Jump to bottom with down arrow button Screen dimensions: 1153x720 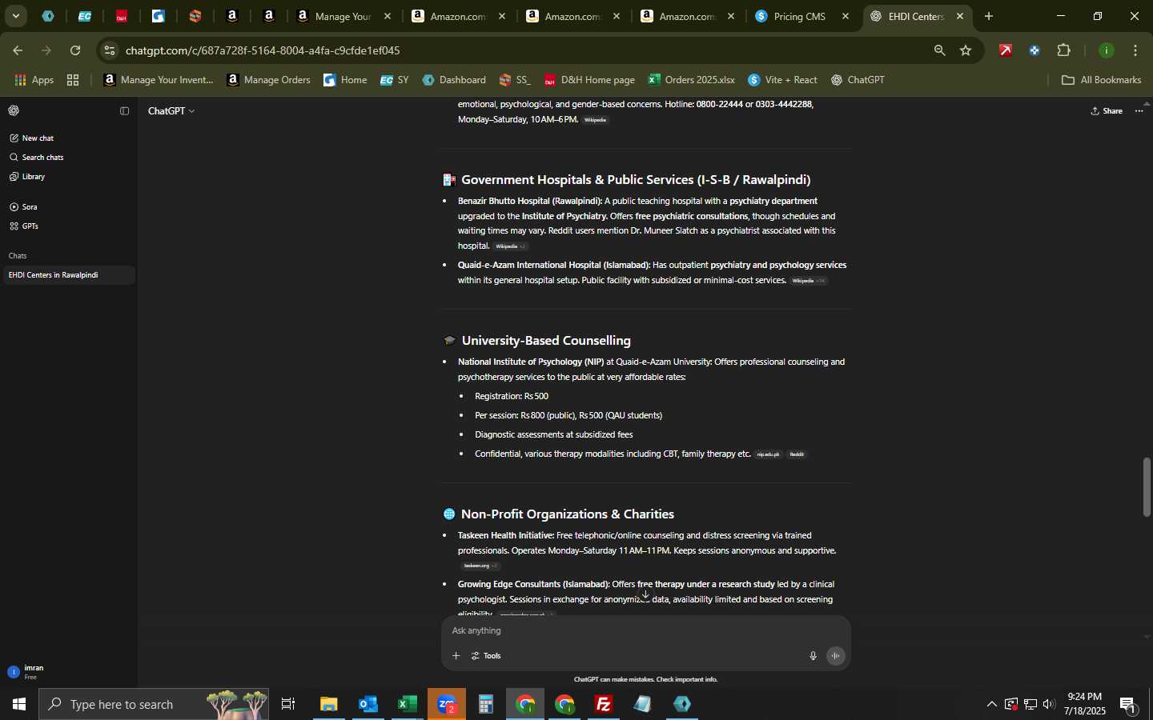coord(645,594)
